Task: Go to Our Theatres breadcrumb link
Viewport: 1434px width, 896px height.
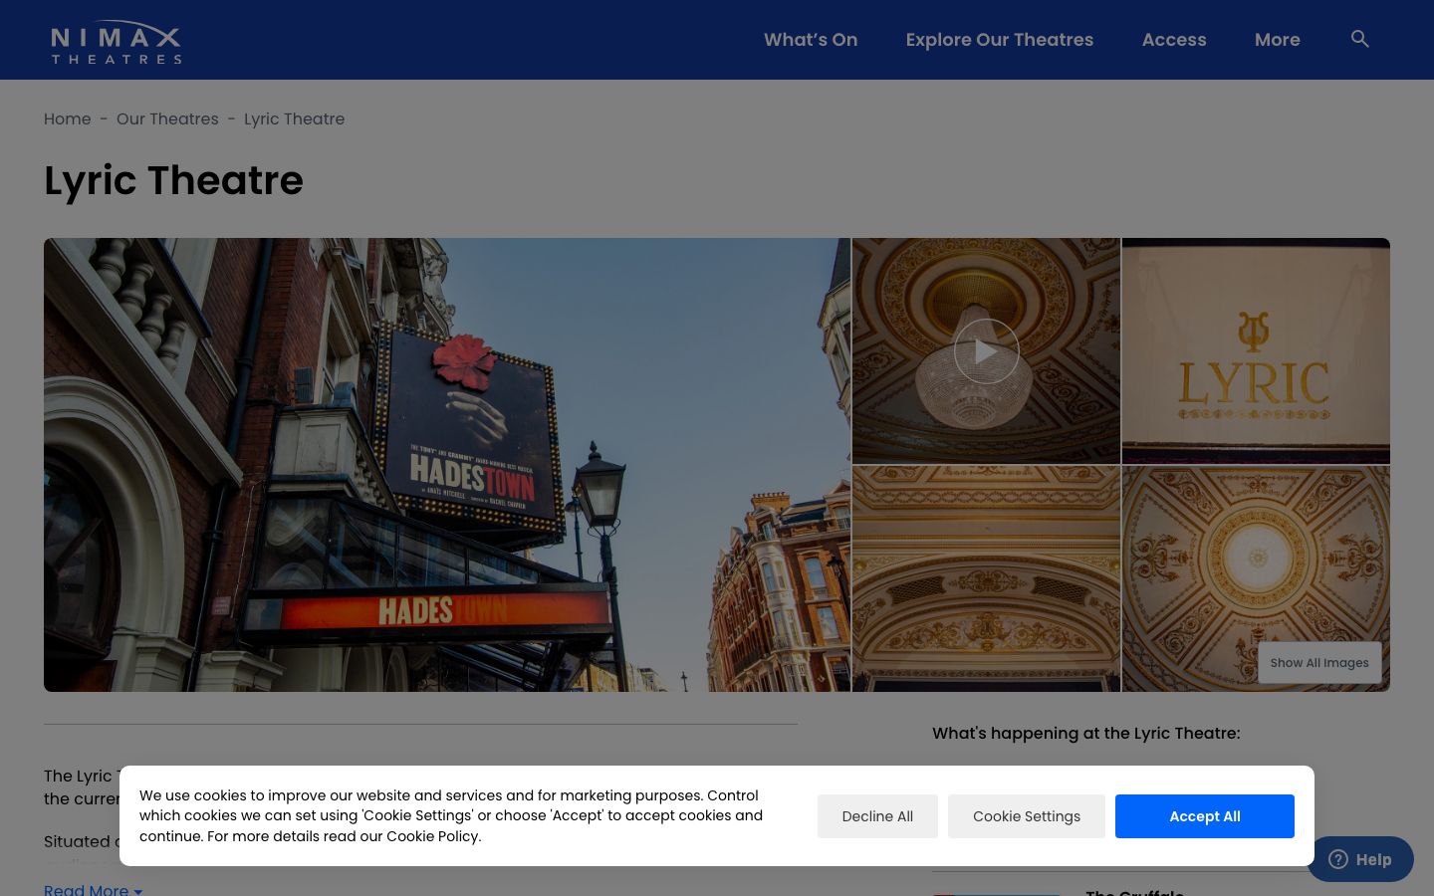Action: pos(167,118)
